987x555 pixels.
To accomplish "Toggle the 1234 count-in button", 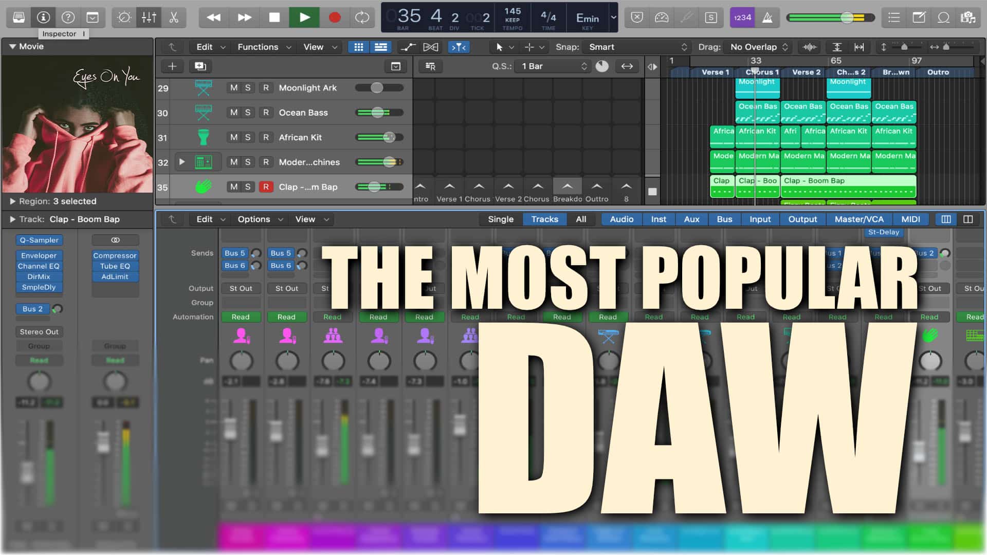I will (x=742, y=17).
